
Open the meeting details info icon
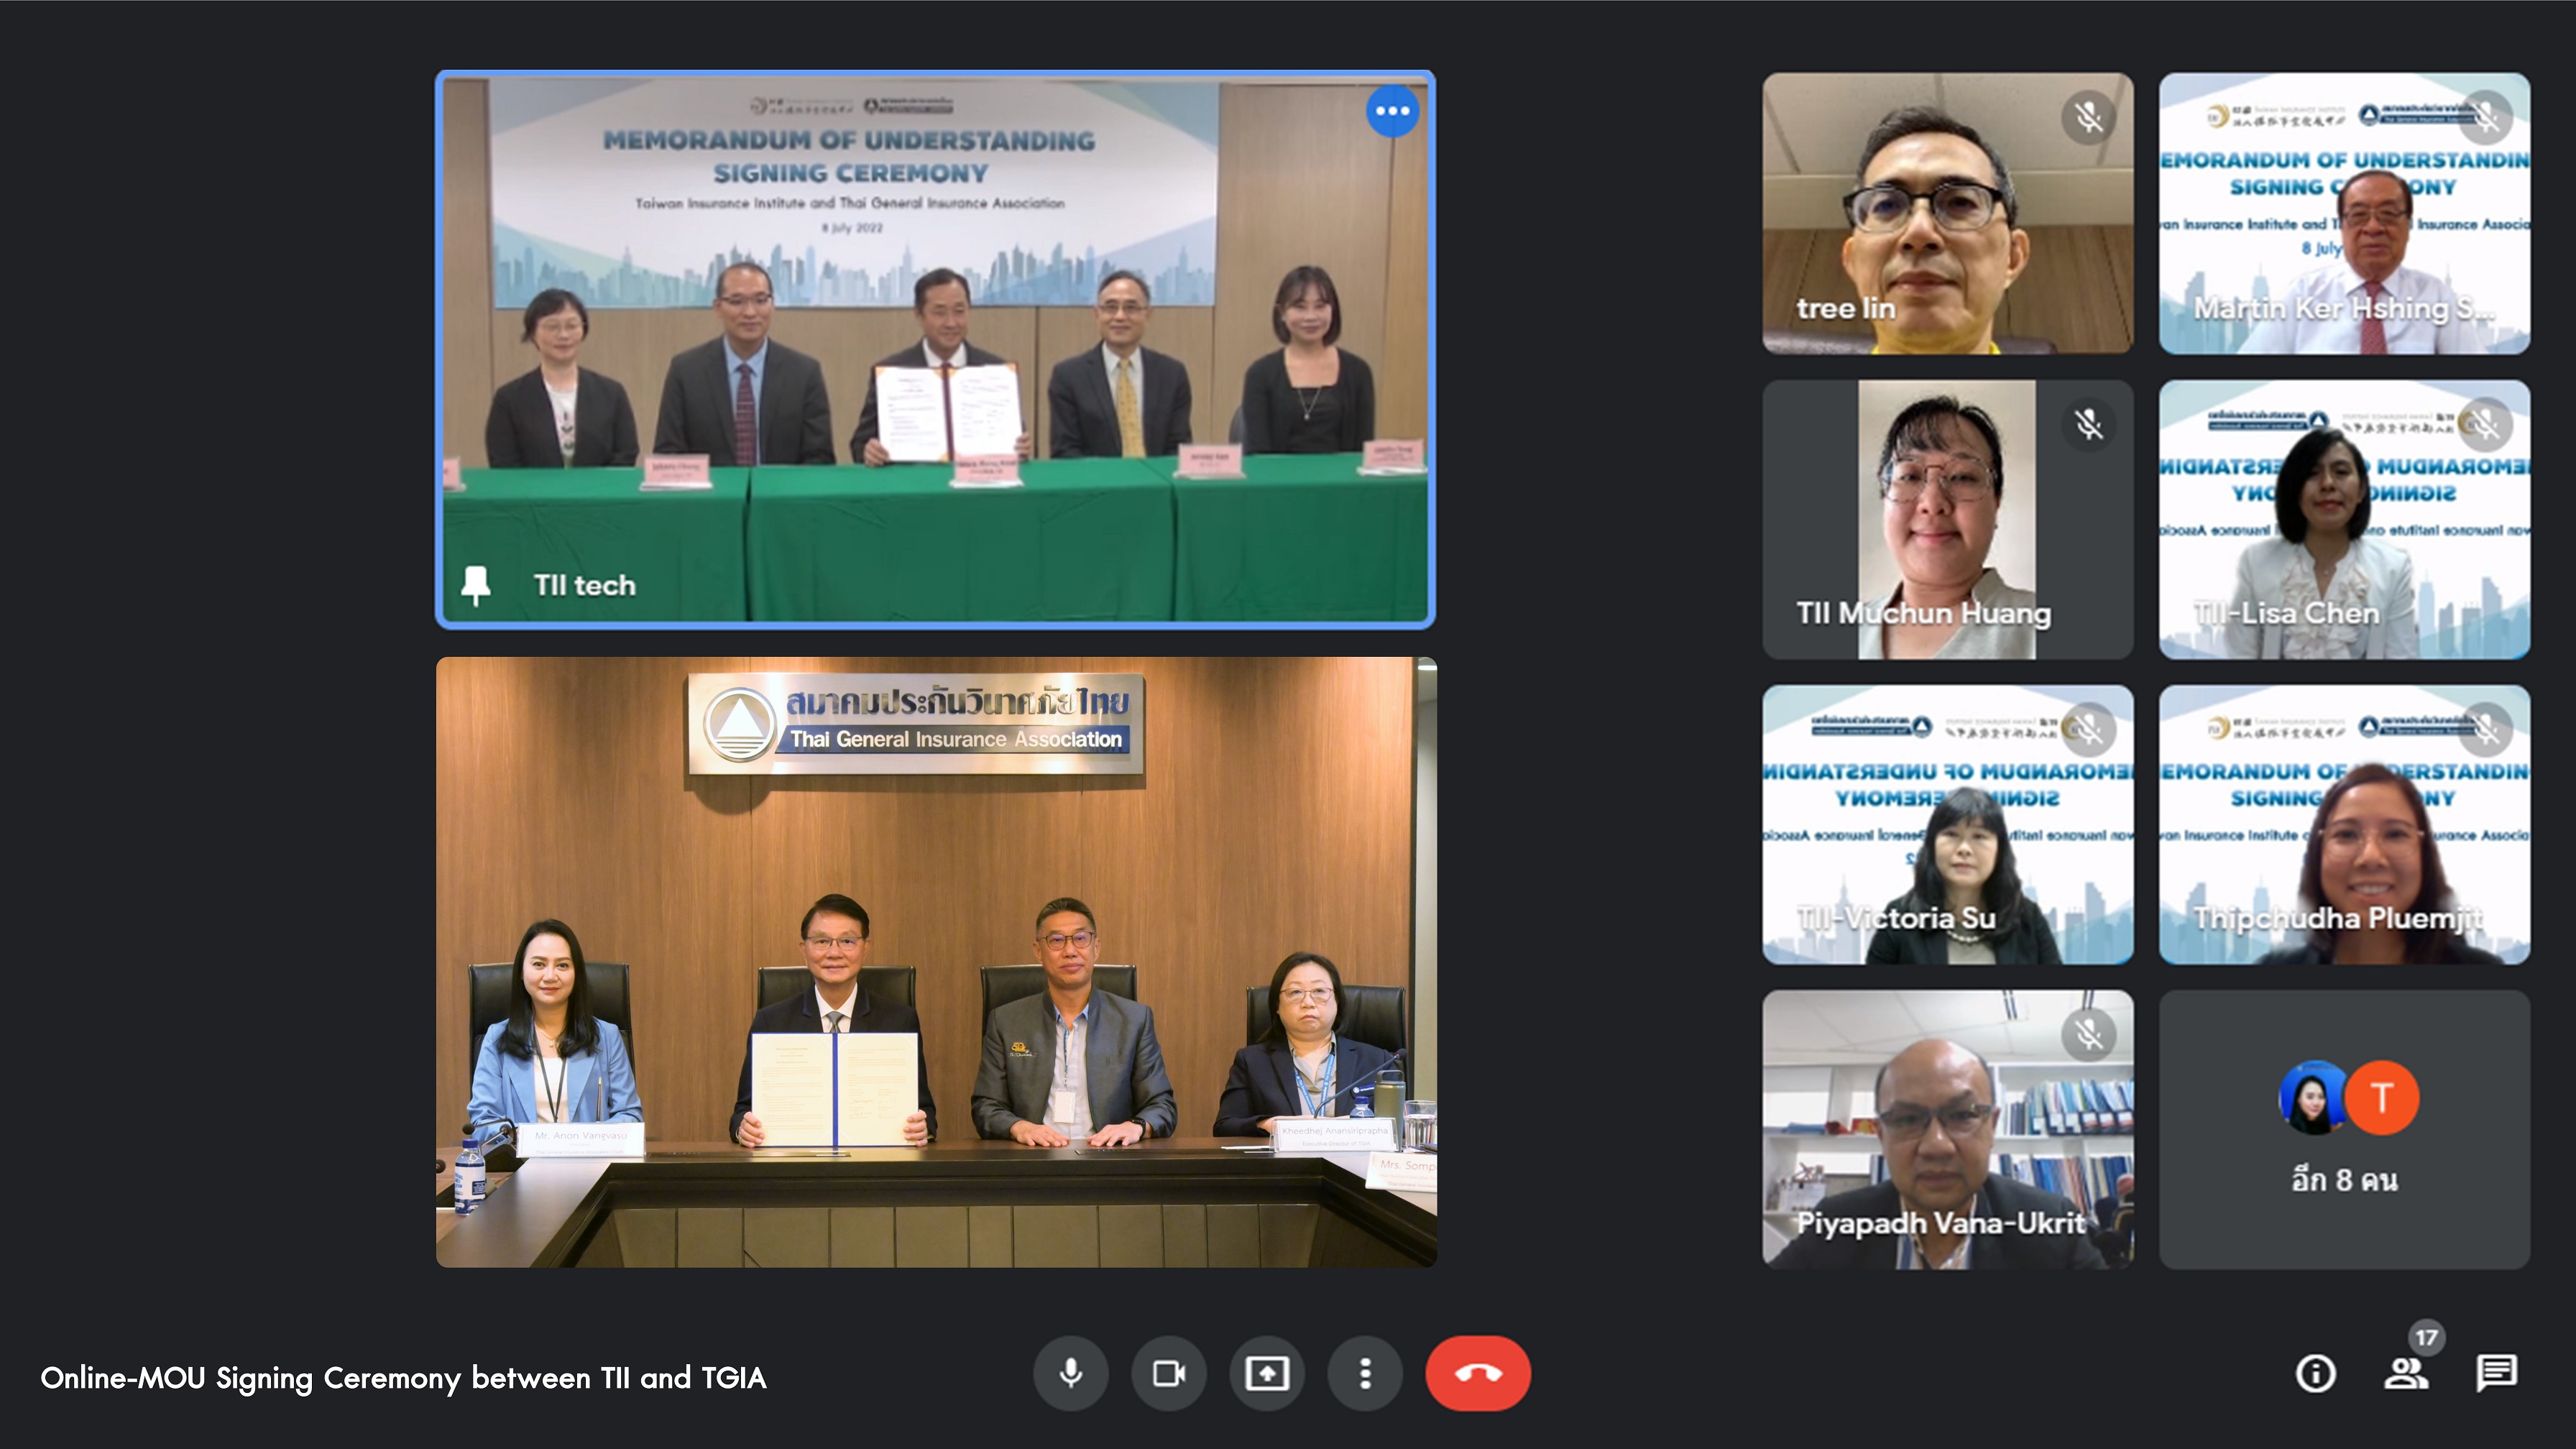coord(2315,1373)
